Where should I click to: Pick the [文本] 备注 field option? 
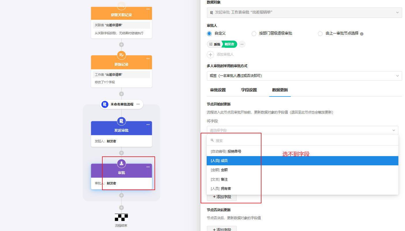click(302, 179)
